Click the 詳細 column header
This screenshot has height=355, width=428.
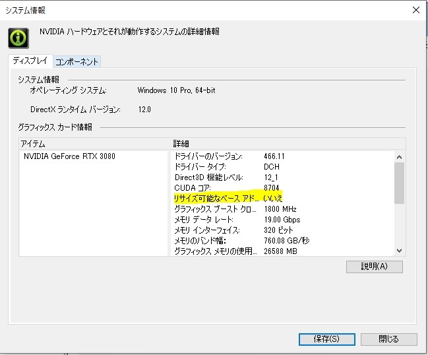coord(181,144)
